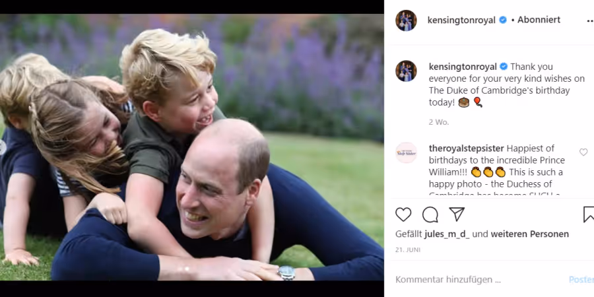Open comments via the speech bubble icon
The width and height of the screenshot is (594, 297).
(x=430, y=214)
